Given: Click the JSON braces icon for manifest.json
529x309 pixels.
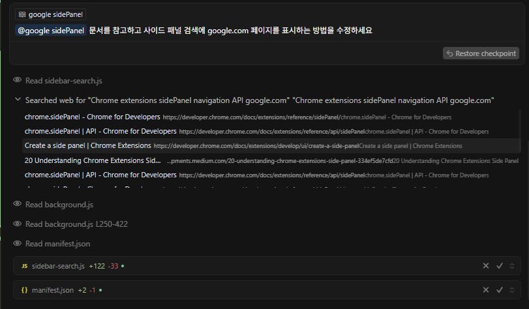Looking at the screenshot, I should pos(24,290).
